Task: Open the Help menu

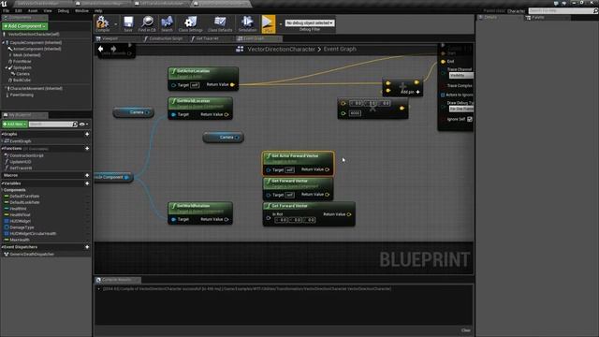Action: coord(98,10)
